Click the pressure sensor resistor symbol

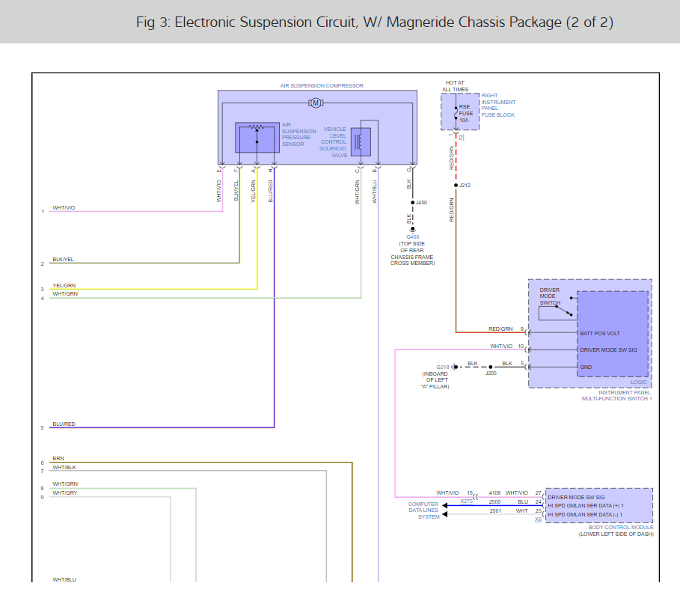pos(257,127)
